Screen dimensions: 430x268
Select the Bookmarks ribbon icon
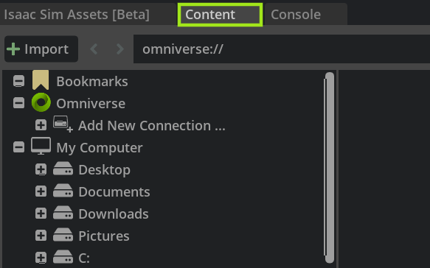[41, 80]
